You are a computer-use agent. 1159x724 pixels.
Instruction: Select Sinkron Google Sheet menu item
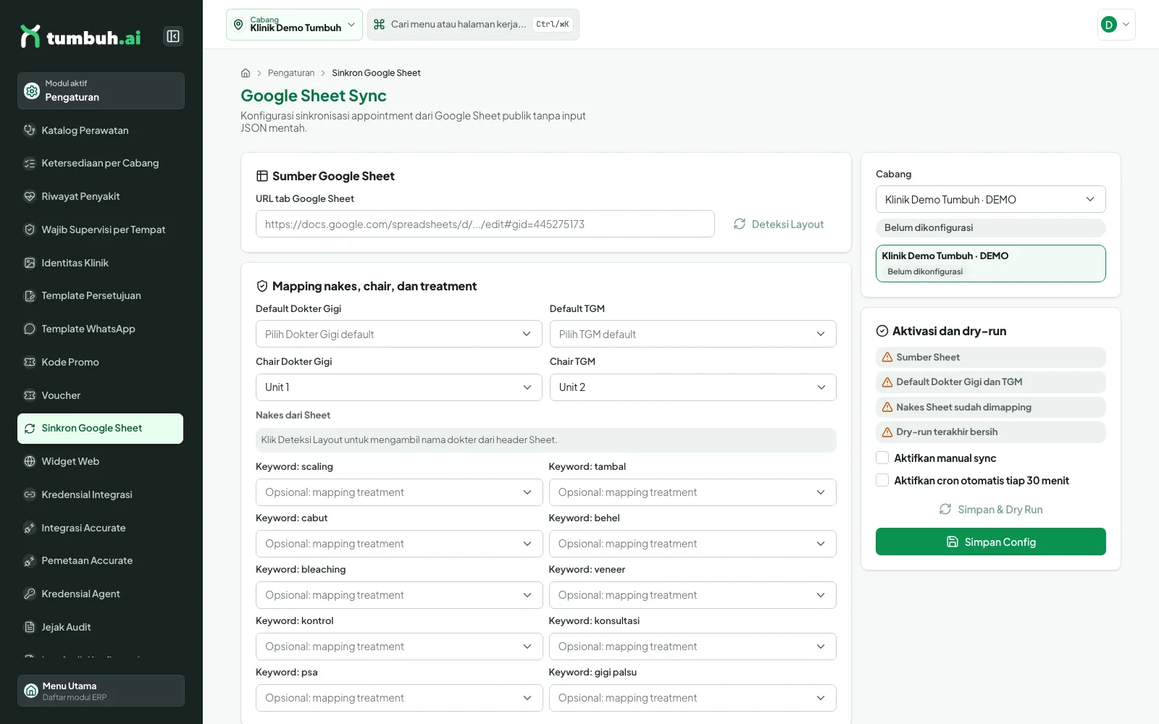tap(100, 428)
